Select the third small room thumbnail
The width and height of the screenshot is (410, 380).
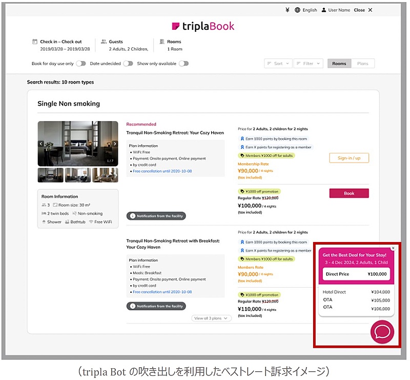pyautogui.click(x=105, y=175)
